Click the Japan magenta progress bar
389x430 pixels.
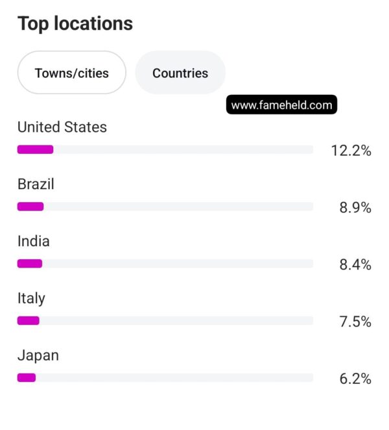[27, 377]
